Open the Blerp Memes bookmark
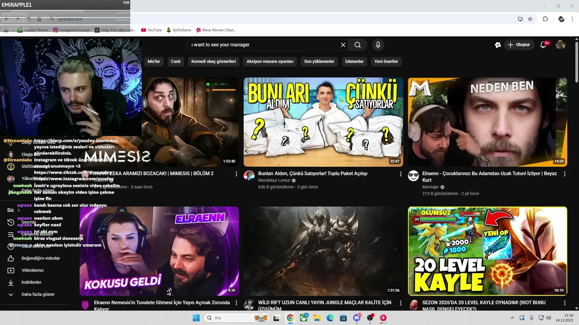Screen dimensions: 579x325 coord(216,30)
